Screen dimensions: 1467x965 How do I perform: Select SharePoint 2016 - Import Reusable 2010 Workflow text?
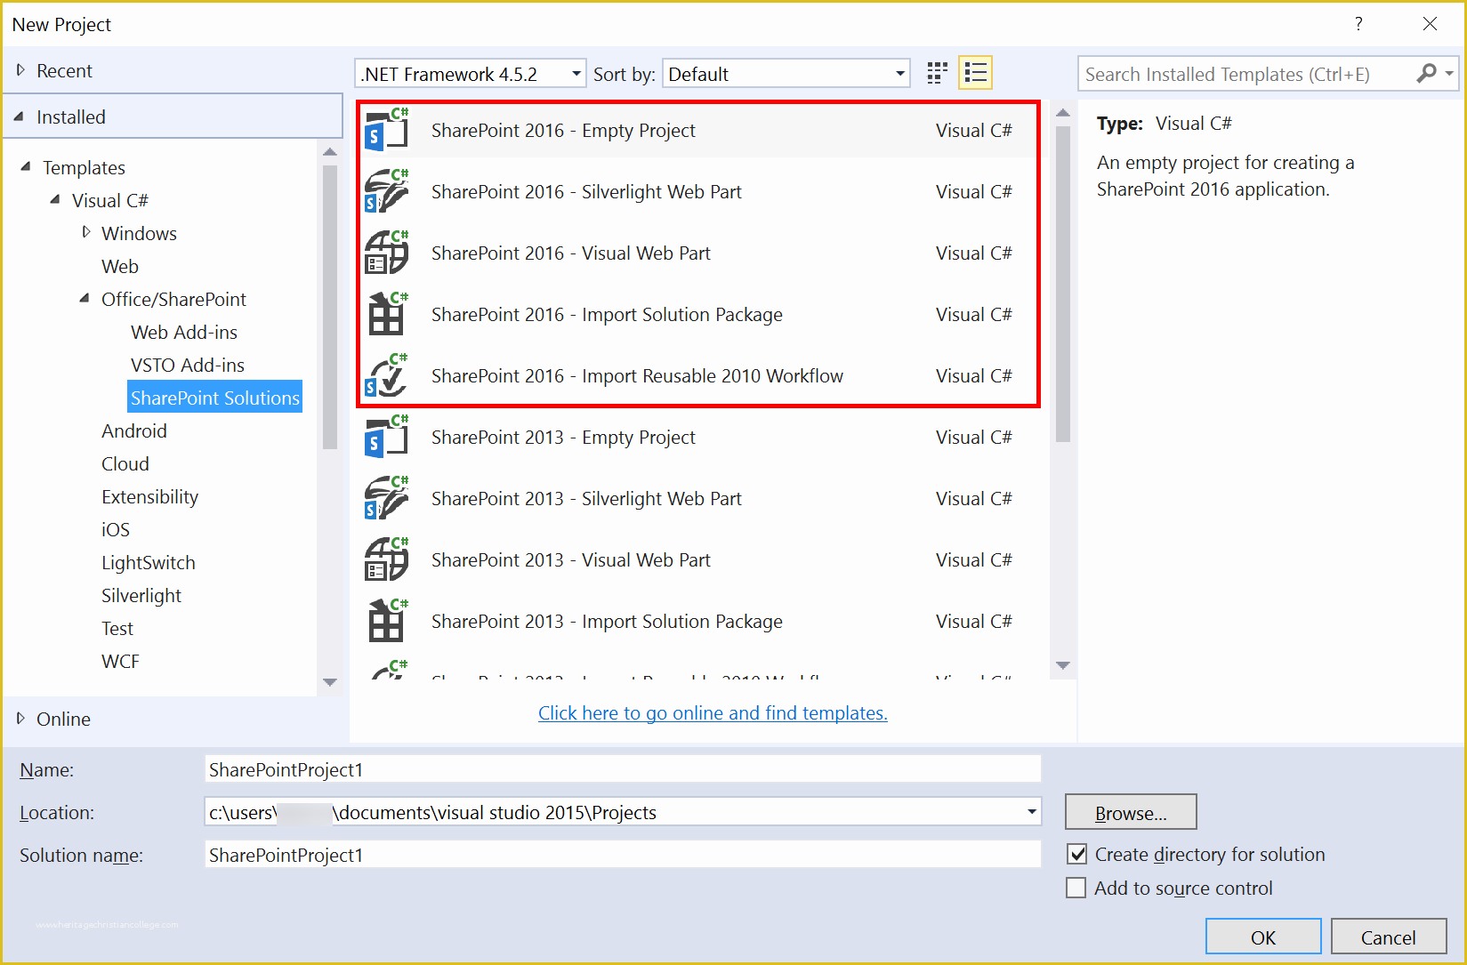point(637,375)
